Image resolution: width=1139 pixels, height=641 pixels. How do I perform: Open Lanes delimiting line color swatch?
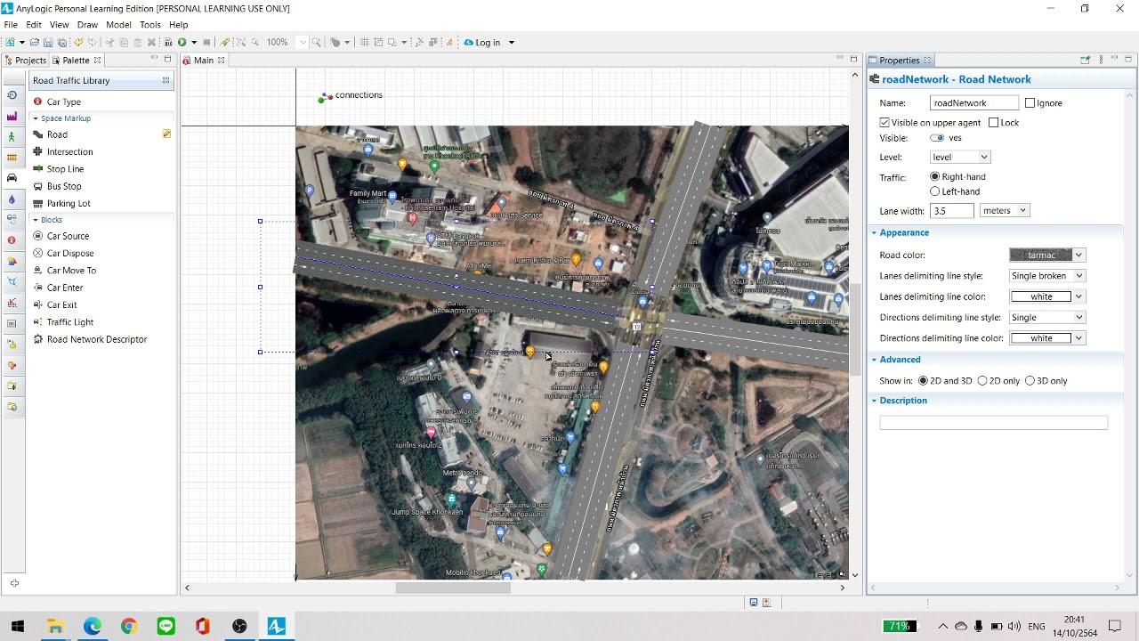tap(1046, 296)
